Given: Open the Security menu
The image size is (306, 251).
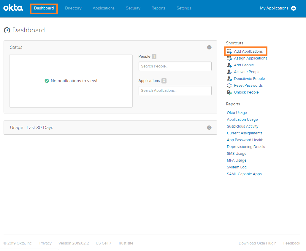Looking at the screenshot, I should click(x=133, y=8).
